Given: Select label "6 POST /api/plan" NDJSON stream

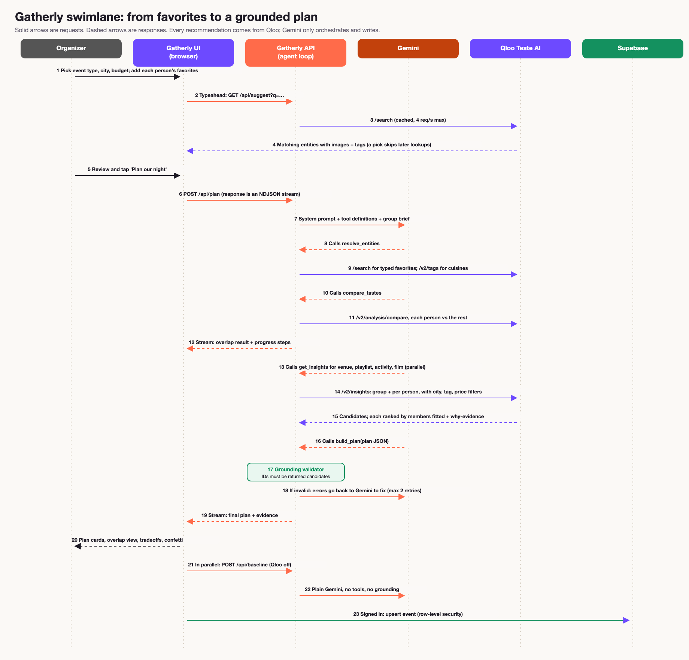Looking at the screenshot, I should coord(240,194).
